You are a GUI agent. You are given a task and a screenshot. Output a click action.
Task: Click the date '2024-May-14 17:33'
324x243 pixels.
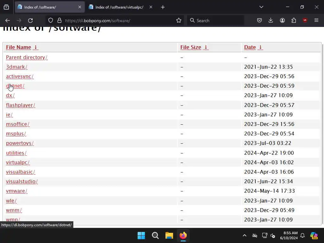point(270,191)
